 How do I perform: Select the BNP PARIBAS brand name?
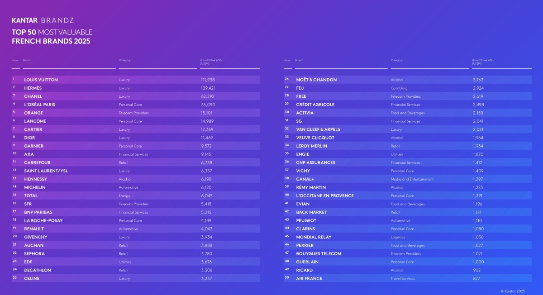click(x=38, y=212)
